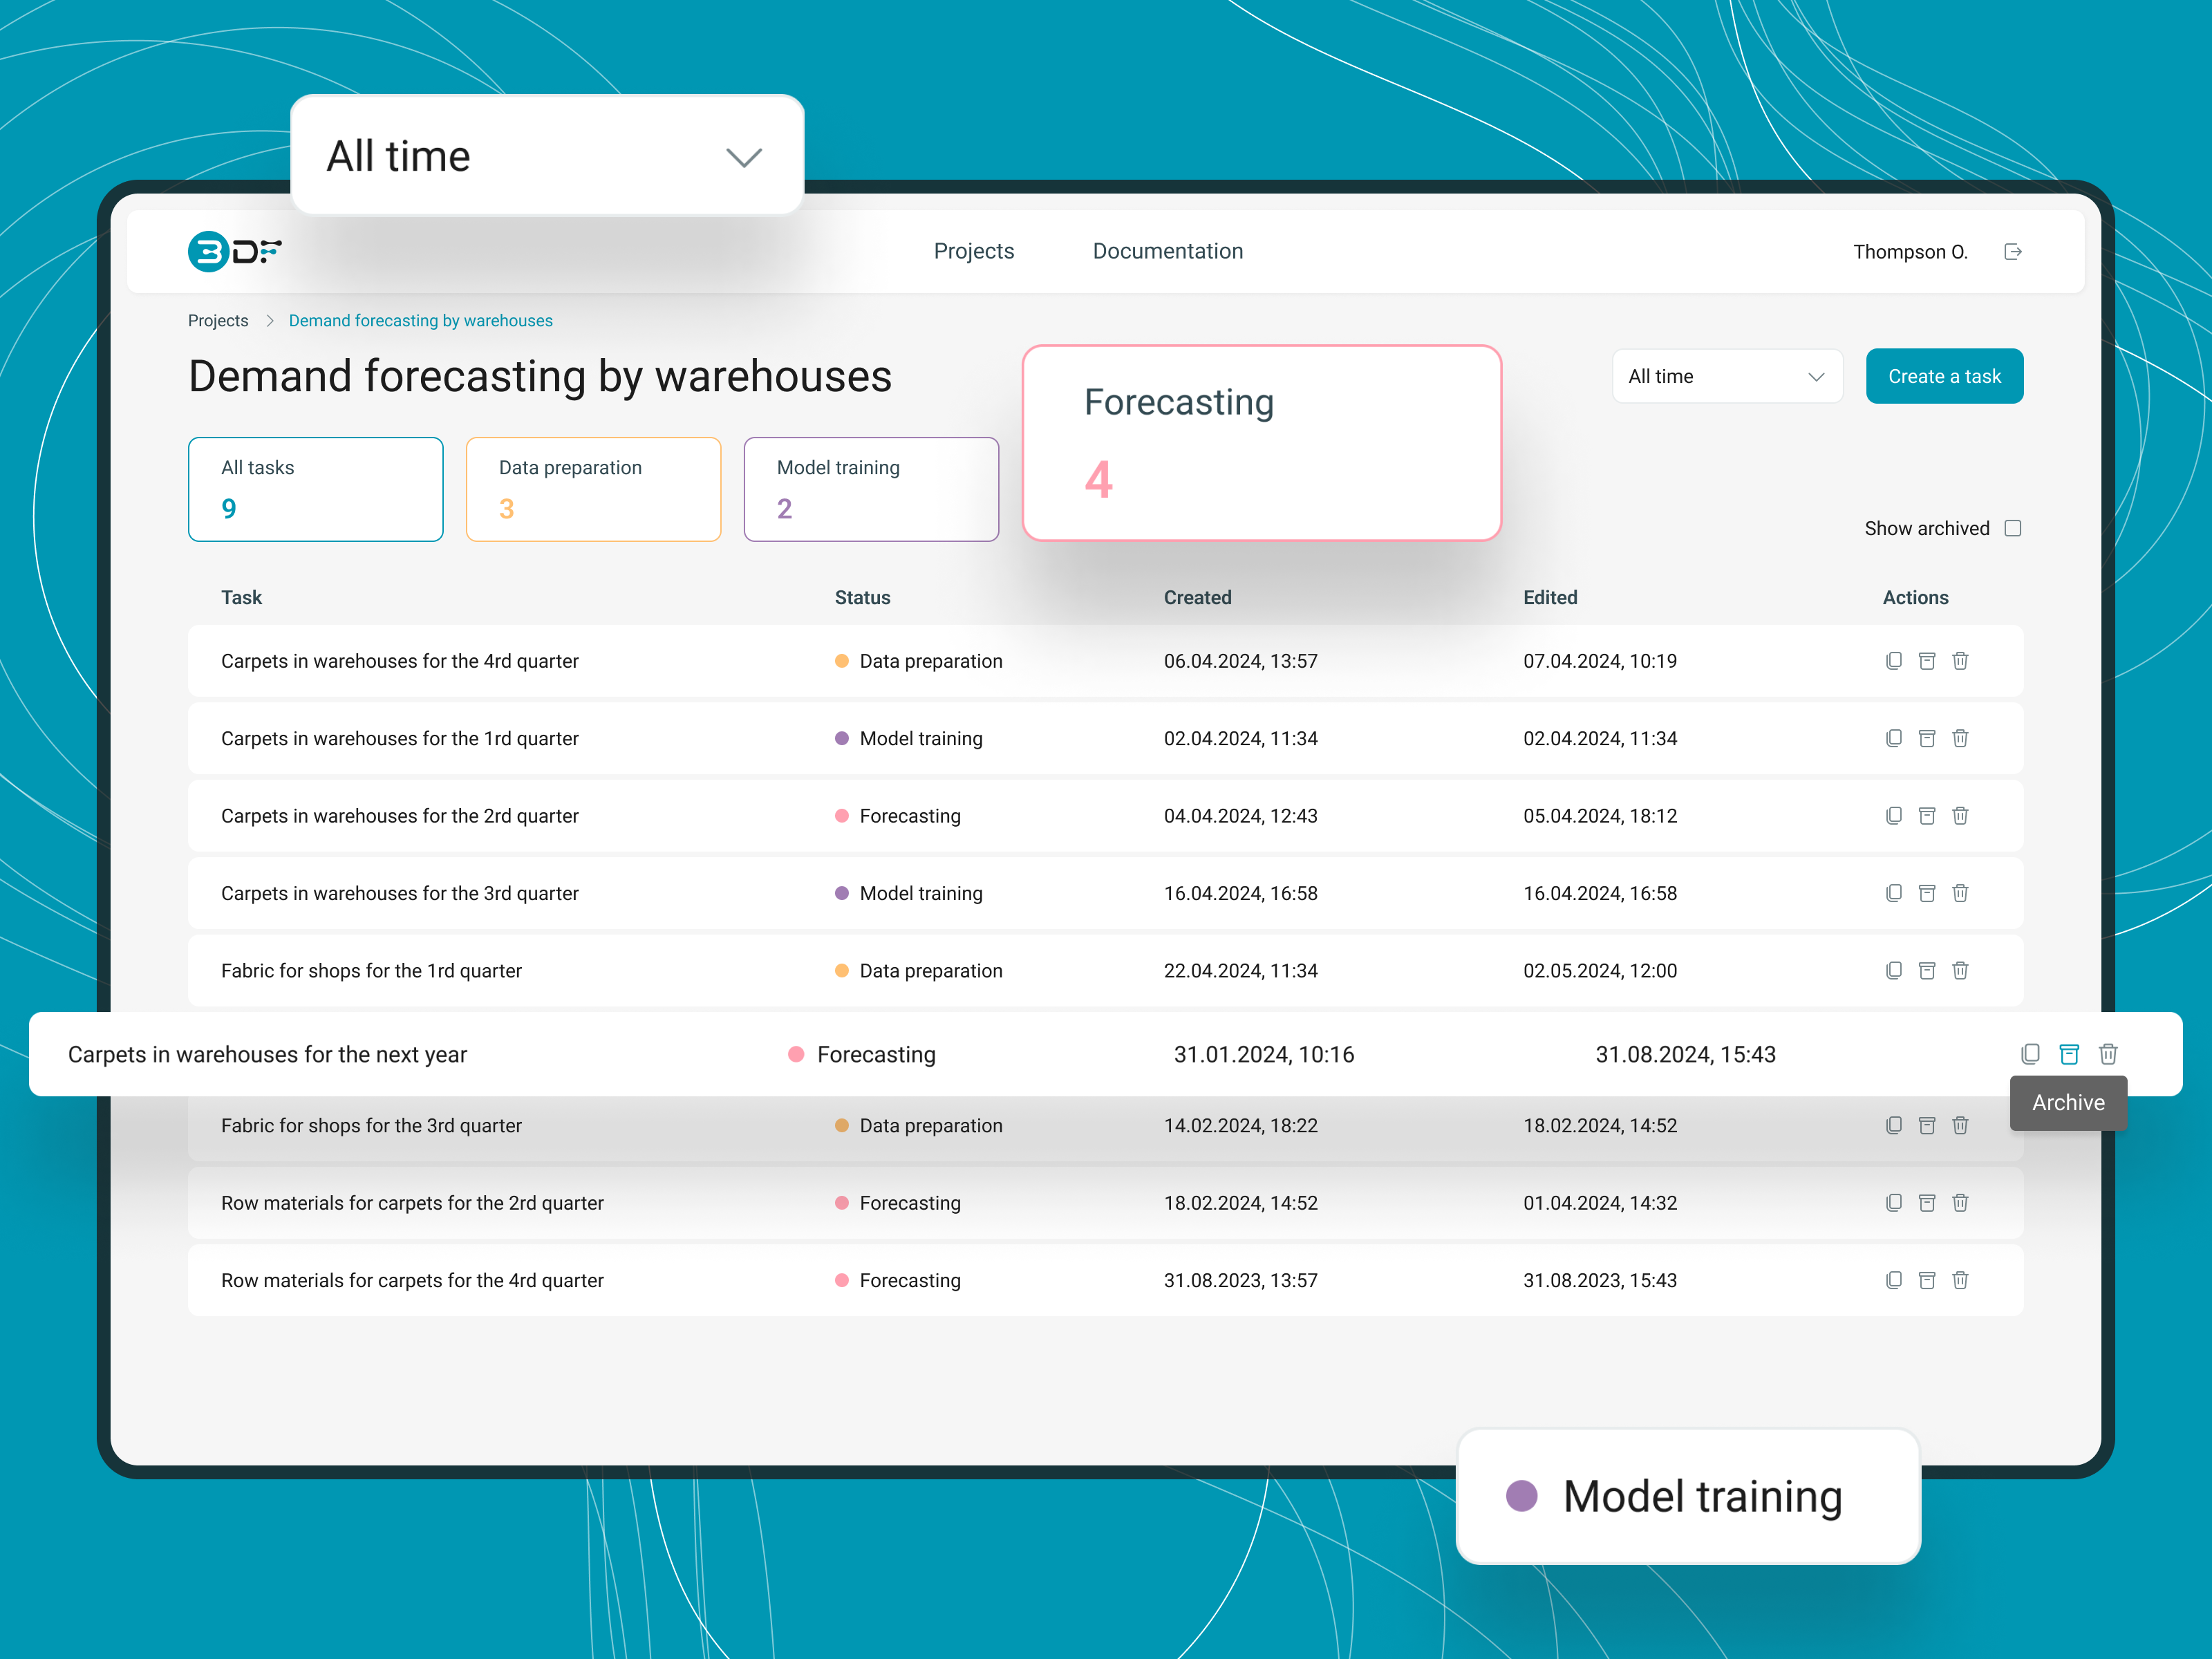Copy the 'Carpets in warehouses for the next year' task
This screenshot has height=1659, width=2212.
click(x=2030, y=1054)
